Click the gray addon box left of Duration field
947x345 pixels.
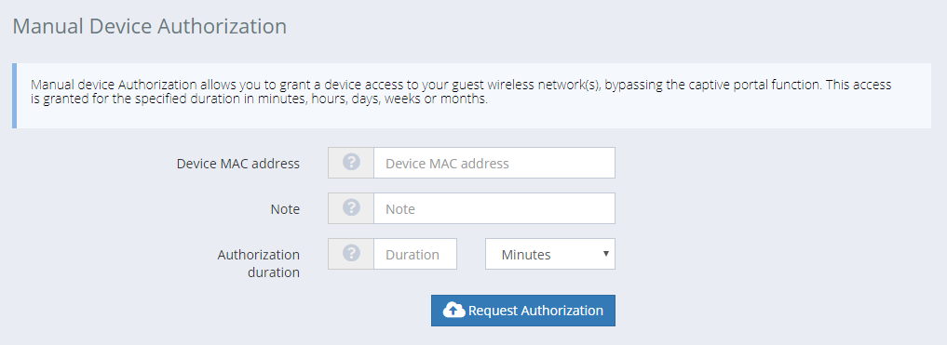351,254
